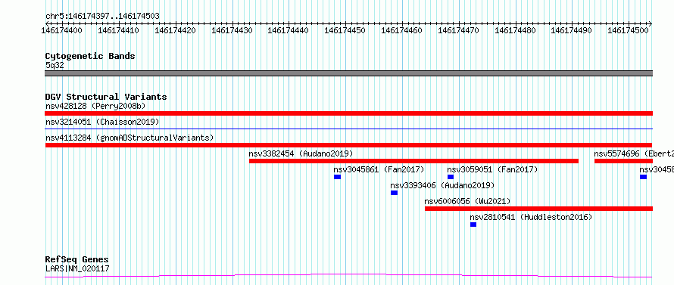
Task: Click the nsv4113284 gnomADStructuralVariants red bar
Action: point(348,145)
